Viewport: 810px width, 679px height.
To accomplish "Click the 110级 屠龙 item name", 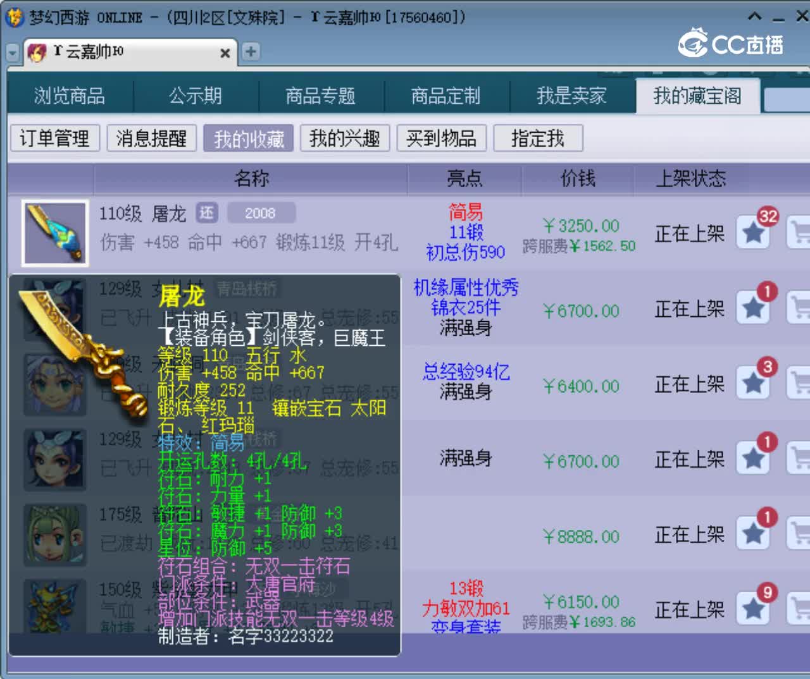I will tap(143, 214).
